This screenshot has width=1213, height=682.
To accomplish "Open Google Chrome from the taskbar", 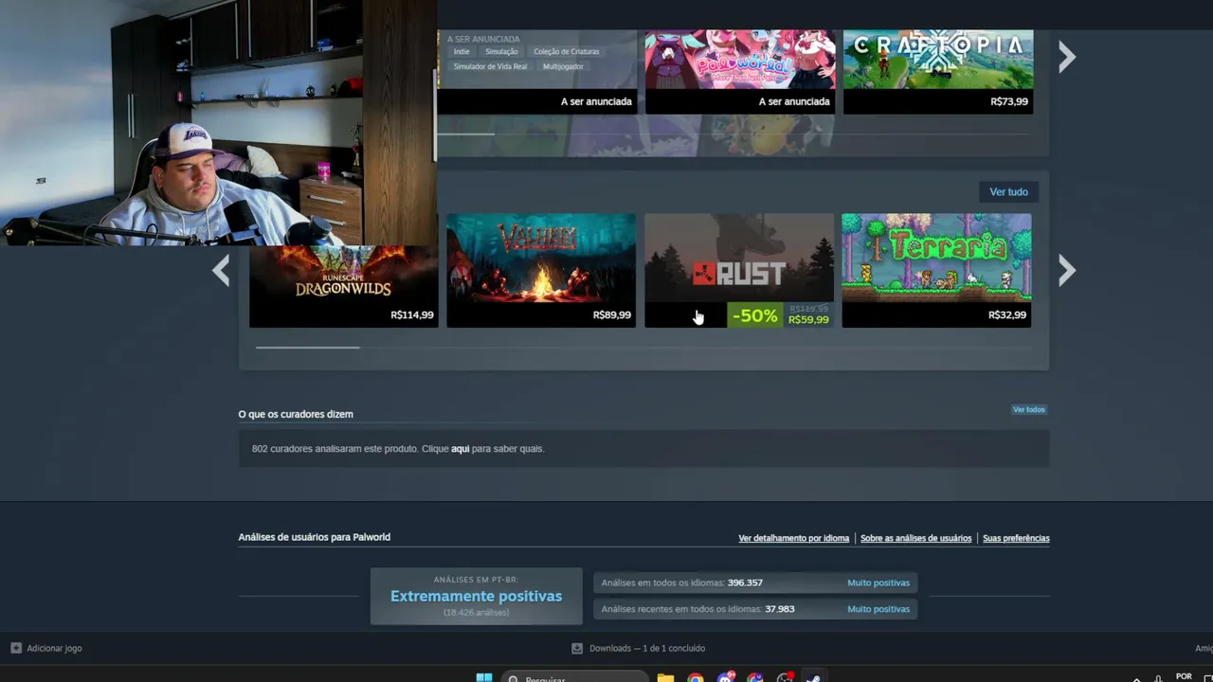I will [x=696, y=677].
